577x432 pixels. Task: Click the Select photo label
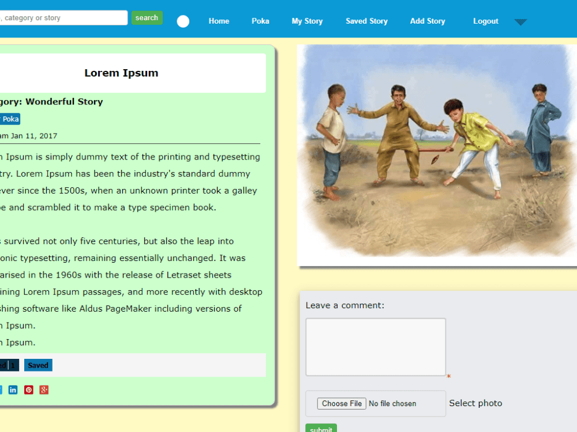pyautogui.click(x=475, y=403)
